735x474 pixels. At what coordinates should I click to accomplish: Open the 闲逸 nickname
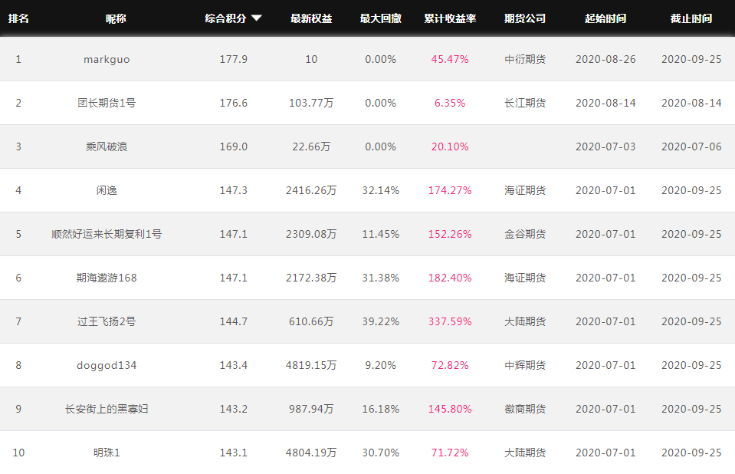pos(107,190)
